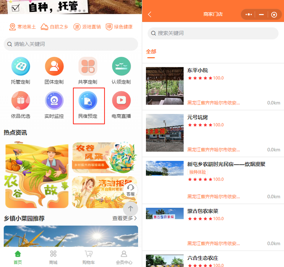Screen dimensions: 284x267
Task: Tap the 商家门店 page title
Action: [213, 14]
